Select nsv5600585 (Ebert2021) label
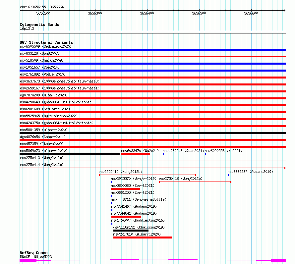Viewport: 295px width, 264px height. coord(133,185)
